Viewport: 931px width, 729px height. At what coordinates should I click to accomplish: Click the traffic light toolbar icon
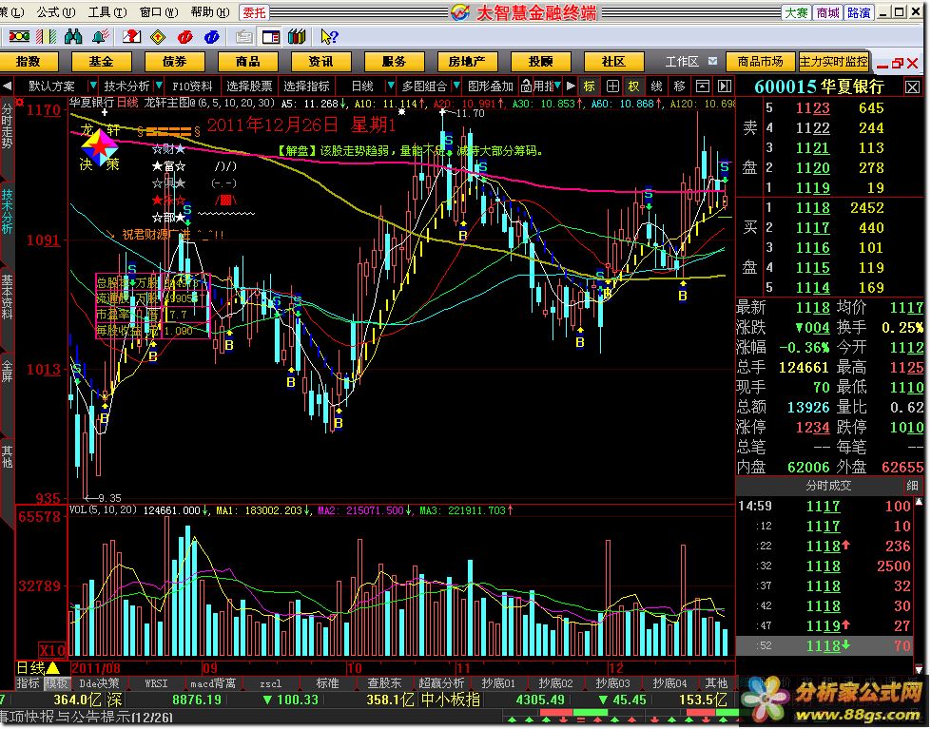18,37
